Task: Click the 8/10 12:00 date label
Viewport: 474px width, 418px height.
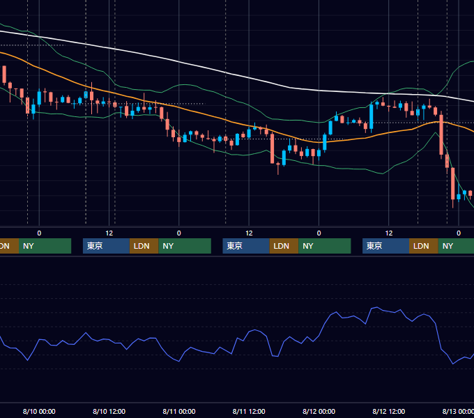Action: 109,411
